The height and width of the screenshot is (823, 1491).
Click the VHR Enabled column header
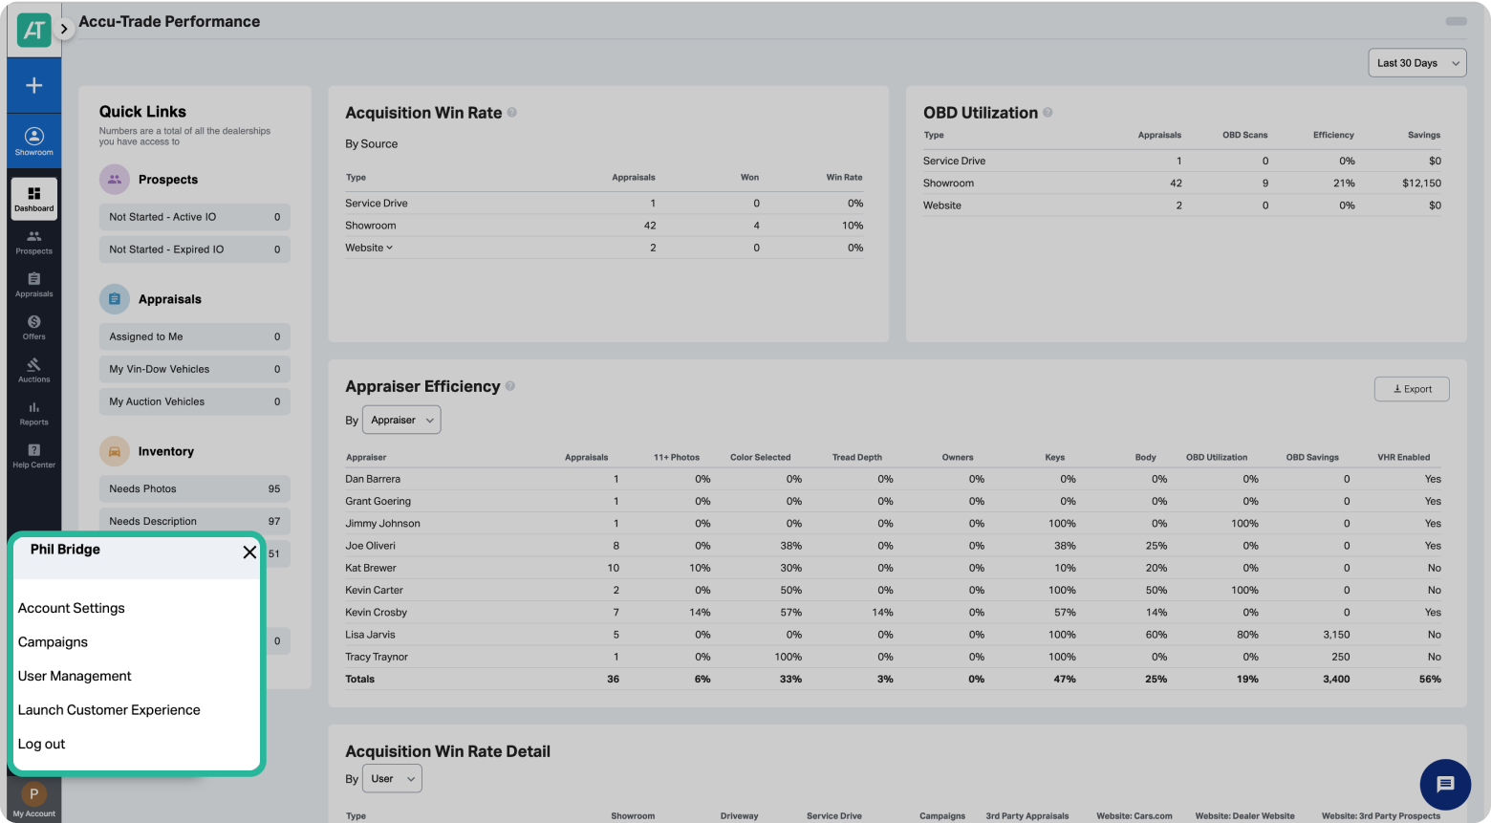[x=1404, y=457]
